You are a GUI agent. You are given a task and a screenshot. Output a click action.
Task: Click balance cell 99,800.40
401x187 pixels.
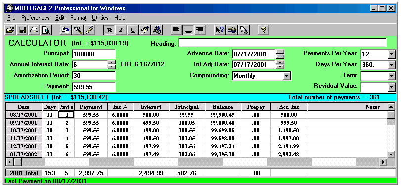click(223, 123)
